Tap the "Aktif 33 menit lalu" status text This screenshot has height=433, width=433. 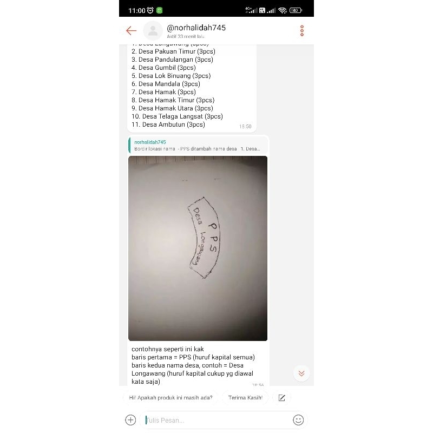point(186,36)
